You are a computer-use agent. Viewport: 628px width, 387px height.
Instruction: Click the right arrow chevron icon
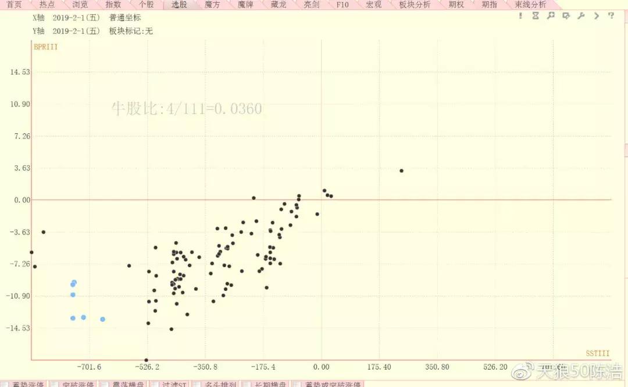(x=597, y=16)
